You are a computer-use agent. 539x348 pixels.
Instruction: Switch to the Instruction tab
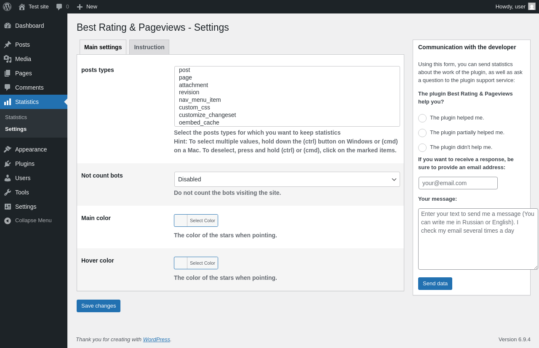149,47
